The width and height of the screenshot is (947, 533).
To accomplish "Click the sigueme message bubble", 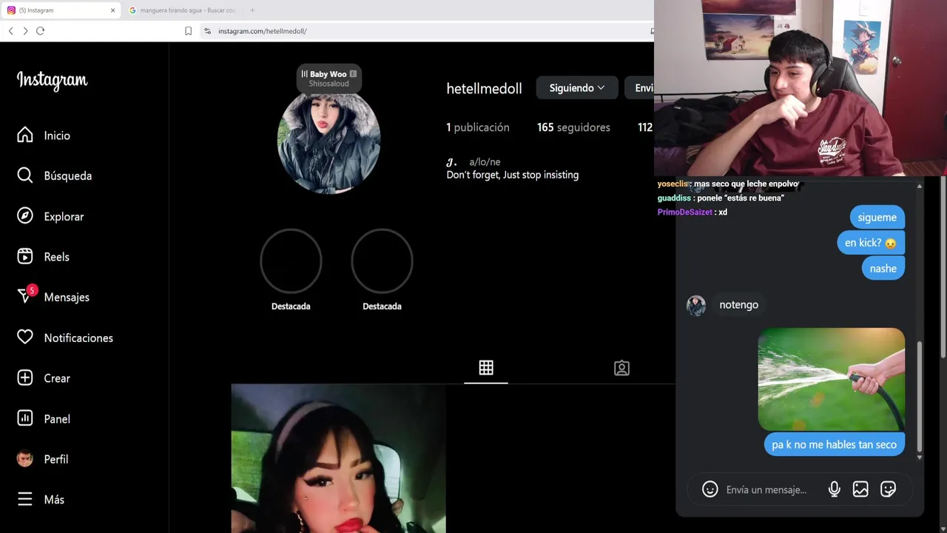I will (877, 217).
